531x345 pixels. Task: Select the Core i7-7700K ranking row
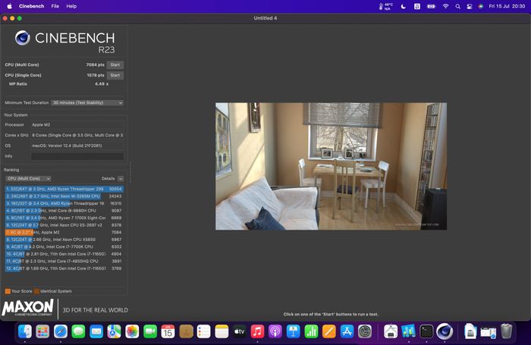coord(64,246)
